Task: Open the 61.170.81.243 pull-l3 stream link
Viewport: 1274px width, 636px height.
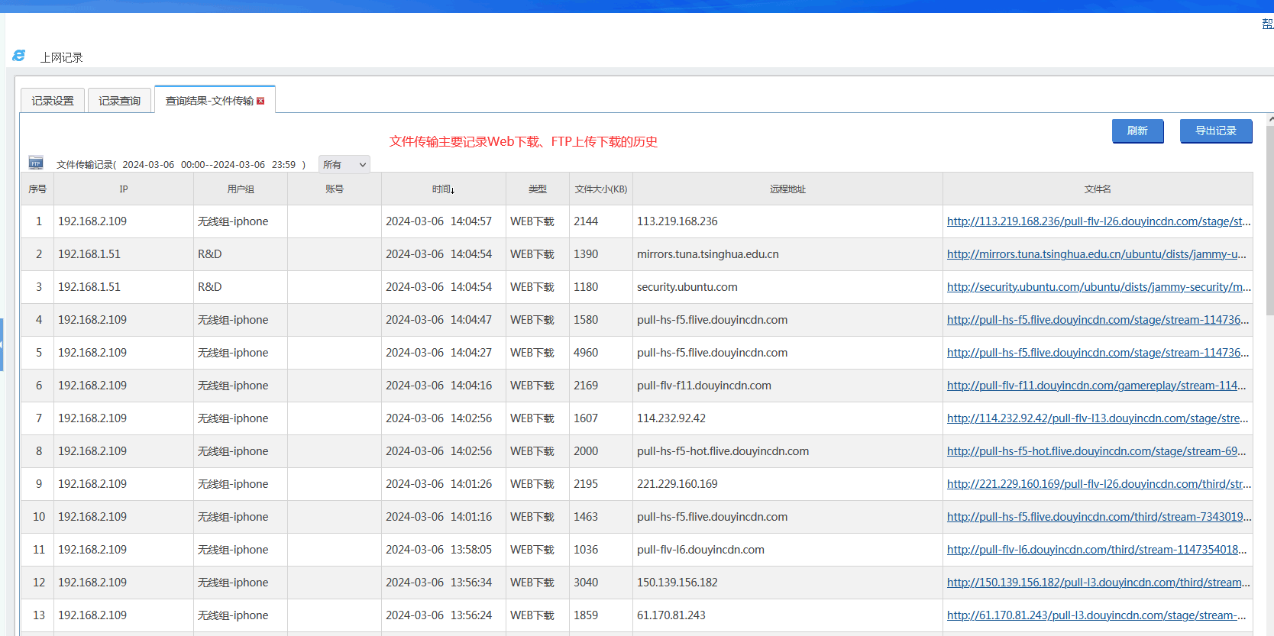Action: click(1096, 615)
